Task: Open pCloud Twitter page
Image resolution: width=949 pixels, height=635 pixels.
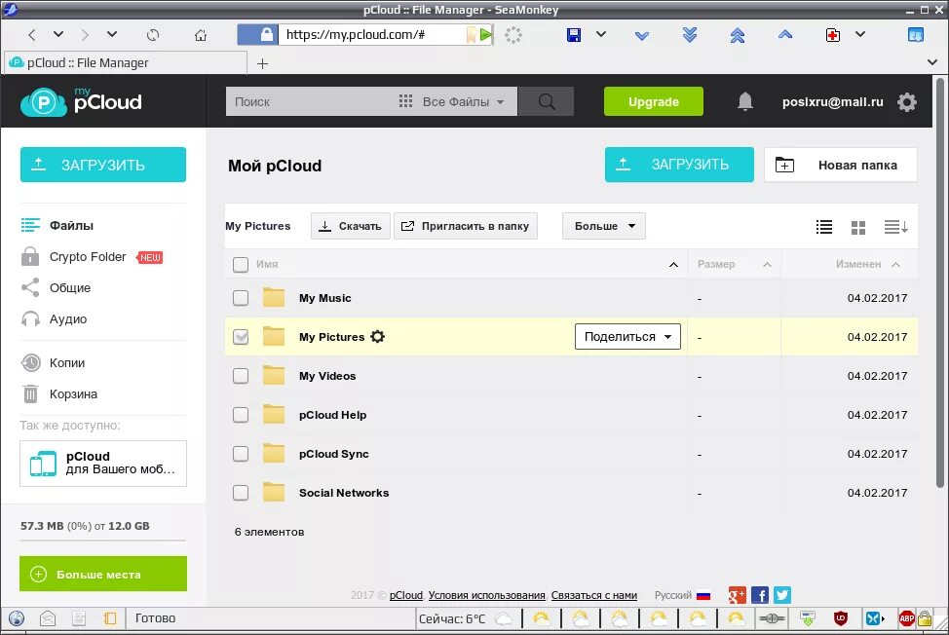Action: (x=782, y=595)
